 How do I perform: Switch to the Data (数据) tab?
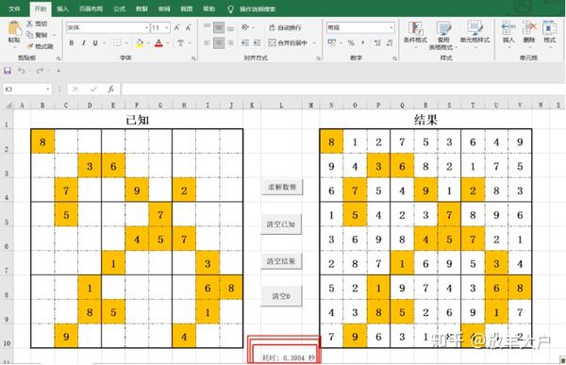click(141, 8)
